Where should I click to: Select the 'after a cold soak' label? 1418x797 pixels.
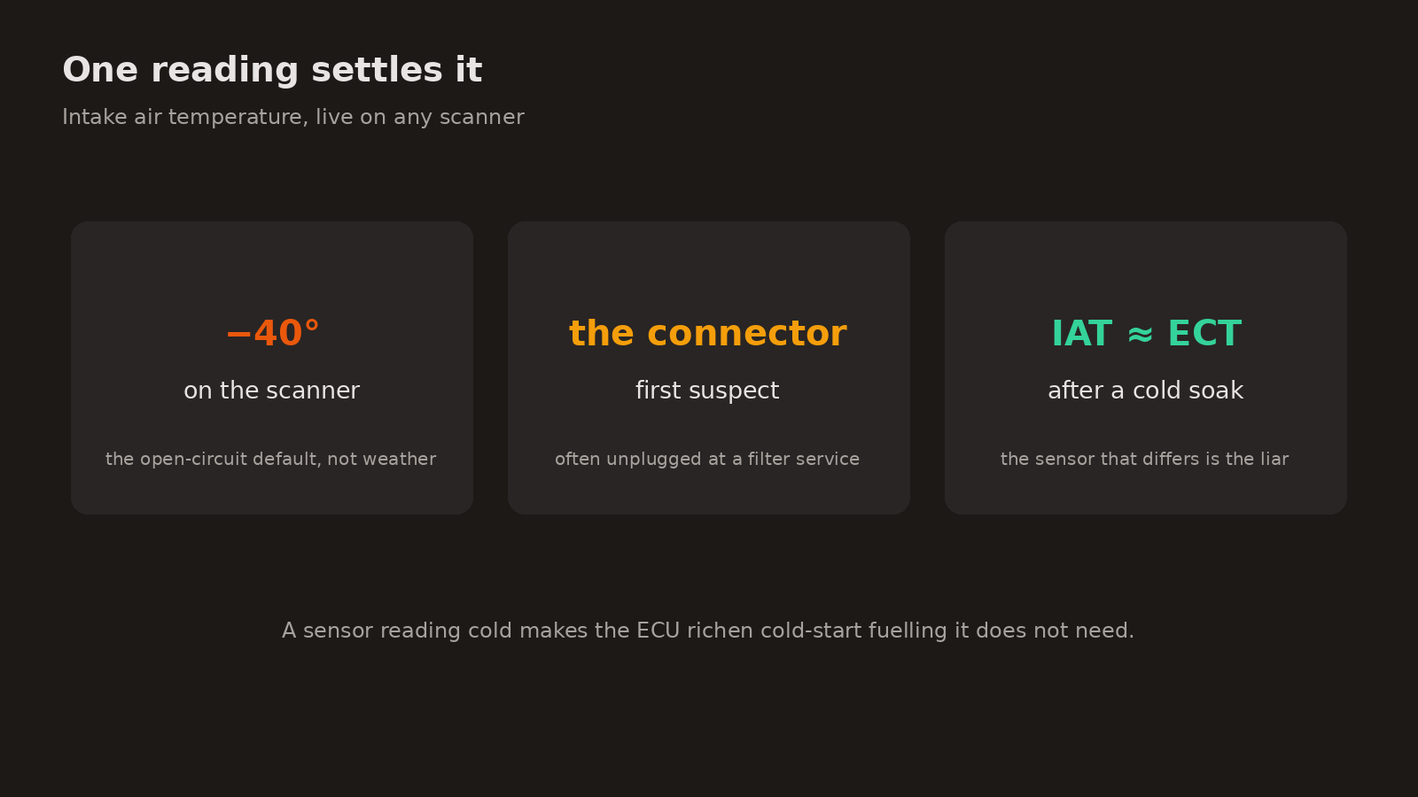[1145, 391]
